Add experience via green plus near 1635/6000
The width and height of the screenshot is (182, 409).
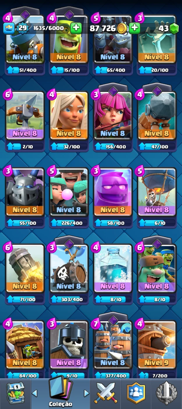[x=76, y=28]
